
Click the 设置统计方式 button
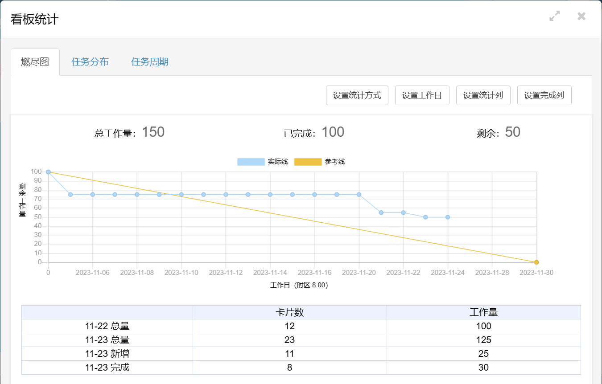357,95
